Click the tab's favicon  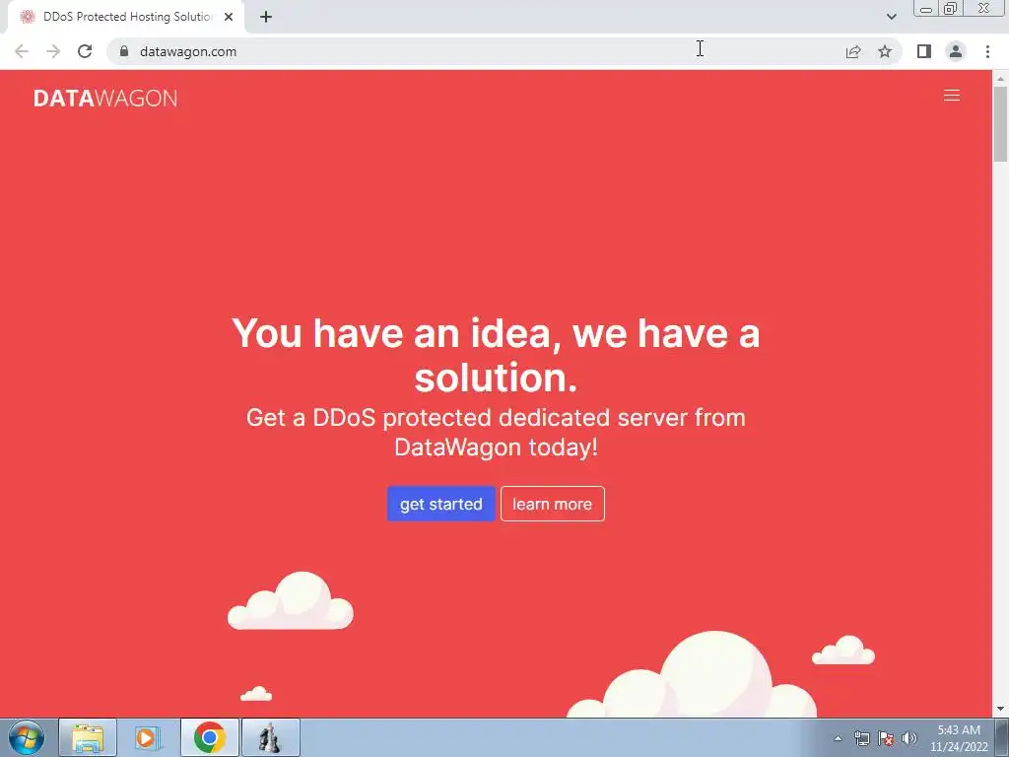(27, 17)
